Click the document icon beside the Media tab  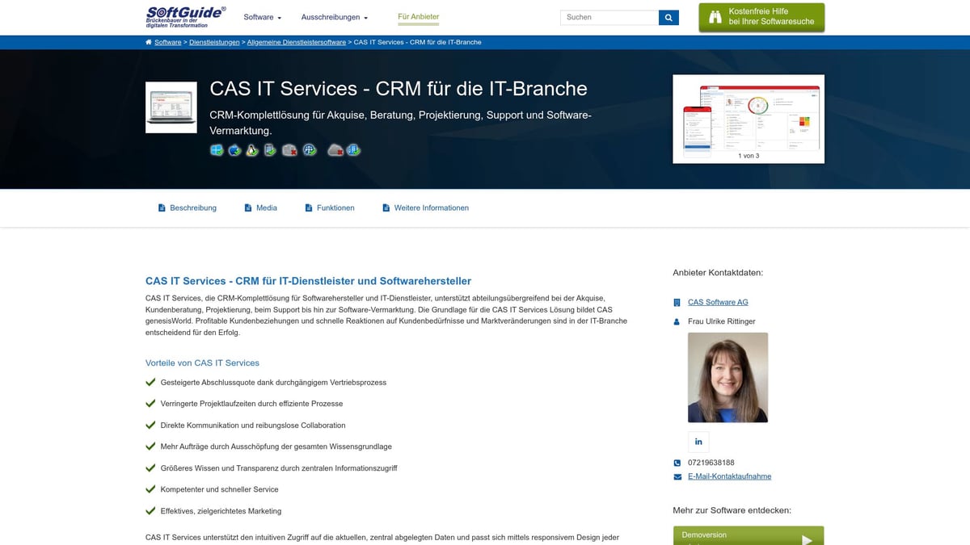click(x=248, y=208)
